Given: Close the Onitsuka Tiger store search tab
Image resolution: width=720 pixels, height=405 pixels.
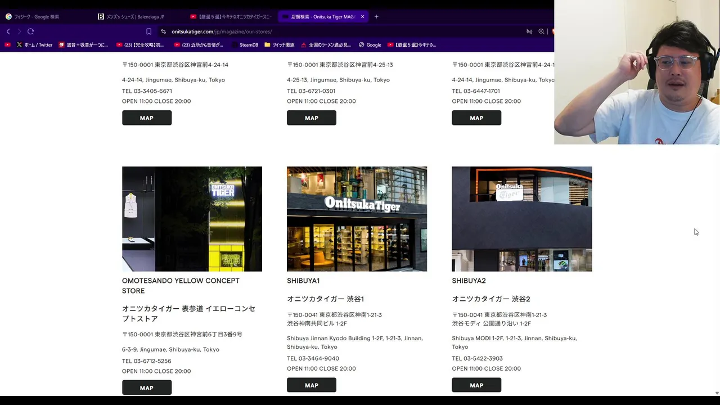Looking at the screenshot, I should (x=362, y=16).
